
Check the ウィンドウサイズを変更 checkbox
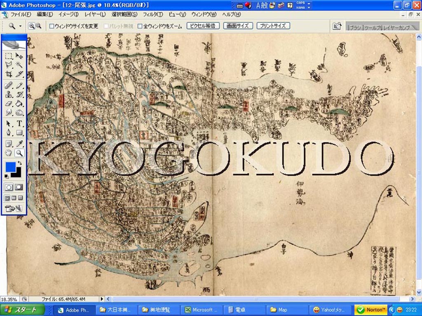pyautogui.click(x=52, y=26)
